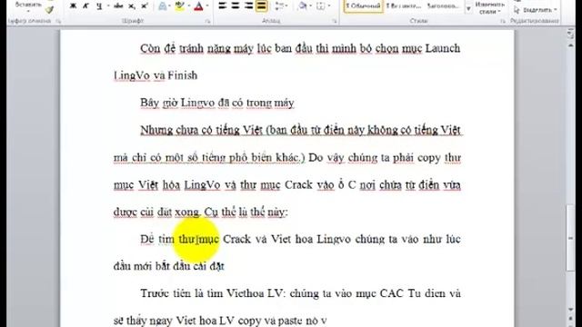
Task: Click the word 'Launch' in document
Action: coord(443,48)
